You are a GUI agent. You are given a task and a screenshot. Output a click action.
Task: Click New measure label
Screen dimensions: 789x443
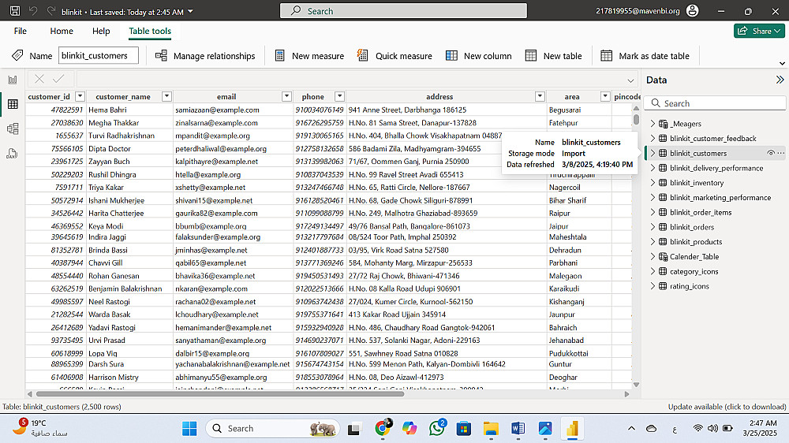click(318, 56)
